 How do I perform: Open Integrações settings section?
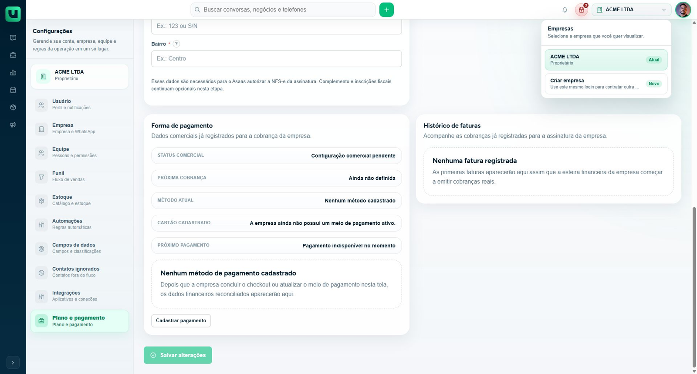coord(80,297)
